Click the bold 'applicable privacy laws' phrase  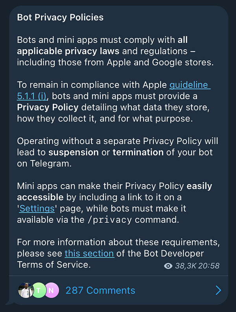pyautogui.click(x=68, y=51)
